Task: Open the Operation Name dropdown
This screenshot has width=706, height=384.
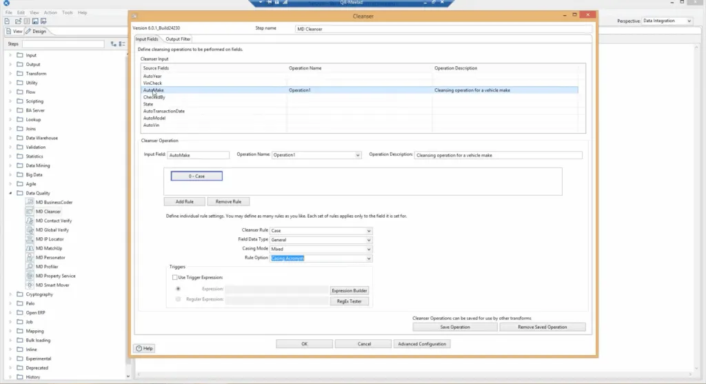Action: [x=358, y=155]
